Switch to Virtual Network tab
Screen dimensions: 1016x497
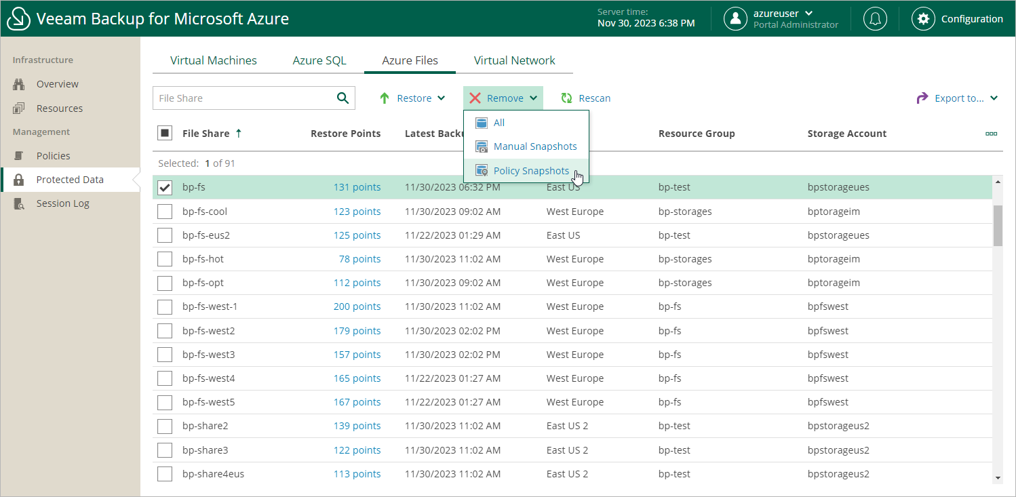tap(515, 60)
